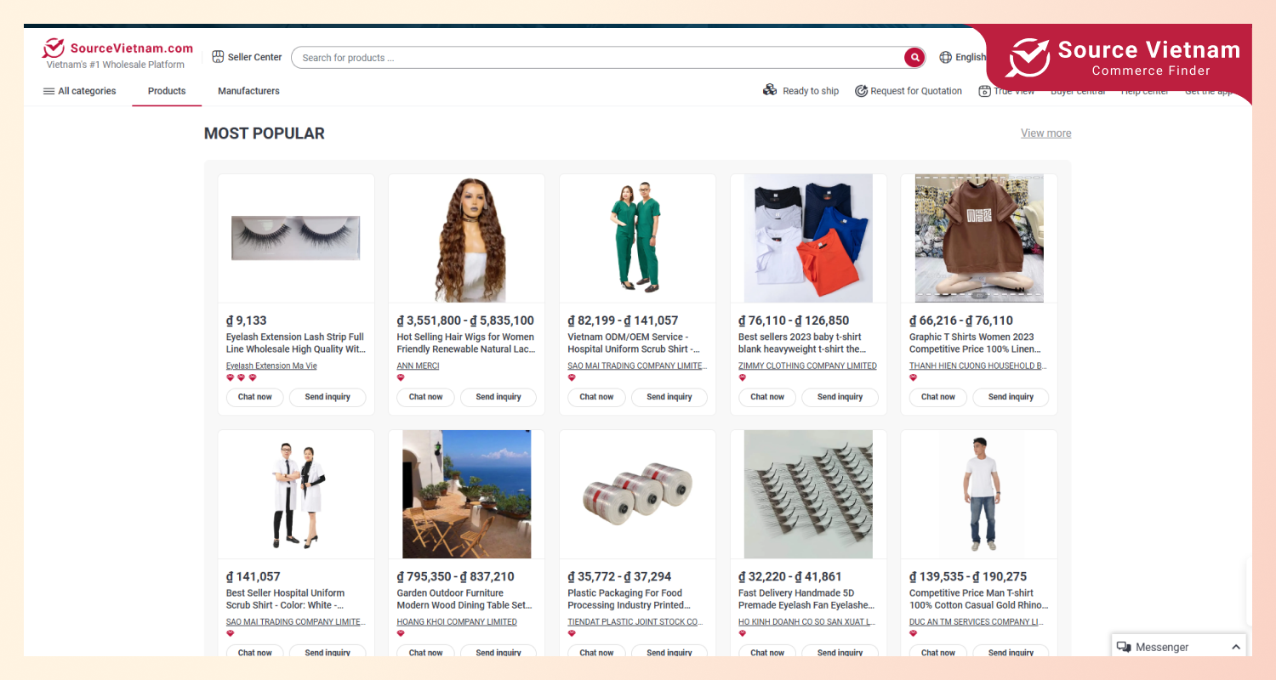
Task: Open ZIMMY CLOTHING COMPANY LIMITED link
Action: [808, 366]
